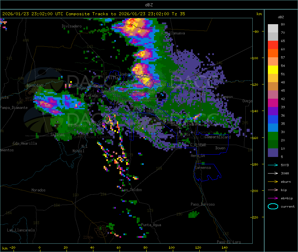Click the '50YD' legend label
Viewport: 298px width, 252px height.
click(285, 165)
